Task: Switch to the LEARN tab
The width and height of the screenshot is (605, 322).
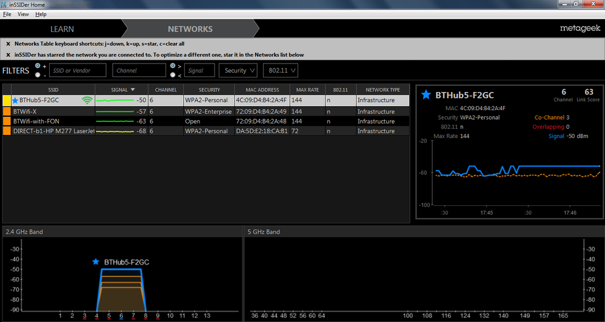Action: 62,29
